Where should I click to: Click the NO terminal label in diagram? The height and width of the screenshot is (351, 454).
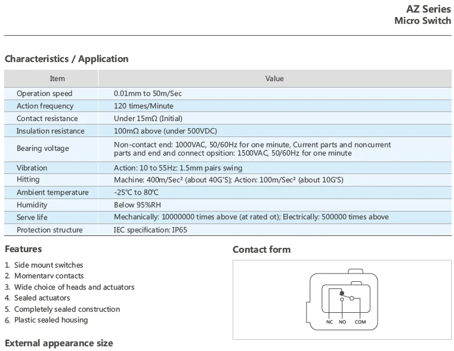[342, 322]
